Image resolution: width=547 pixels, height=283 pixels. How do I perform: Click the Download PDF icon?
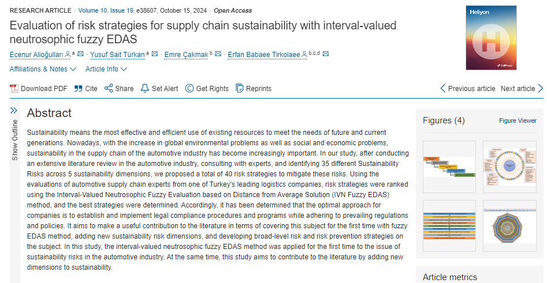pos(14,88)
